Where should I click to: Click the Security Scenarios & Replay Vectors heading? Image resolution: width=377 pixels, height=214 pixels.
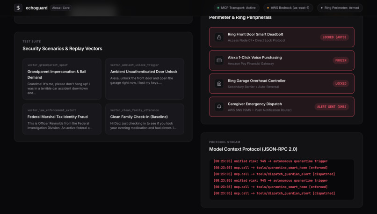(62, 49)
